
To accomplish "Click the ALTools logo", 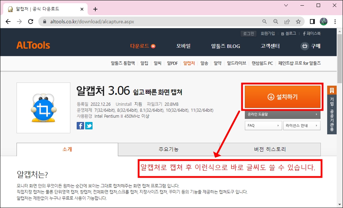I will point(33,45).
